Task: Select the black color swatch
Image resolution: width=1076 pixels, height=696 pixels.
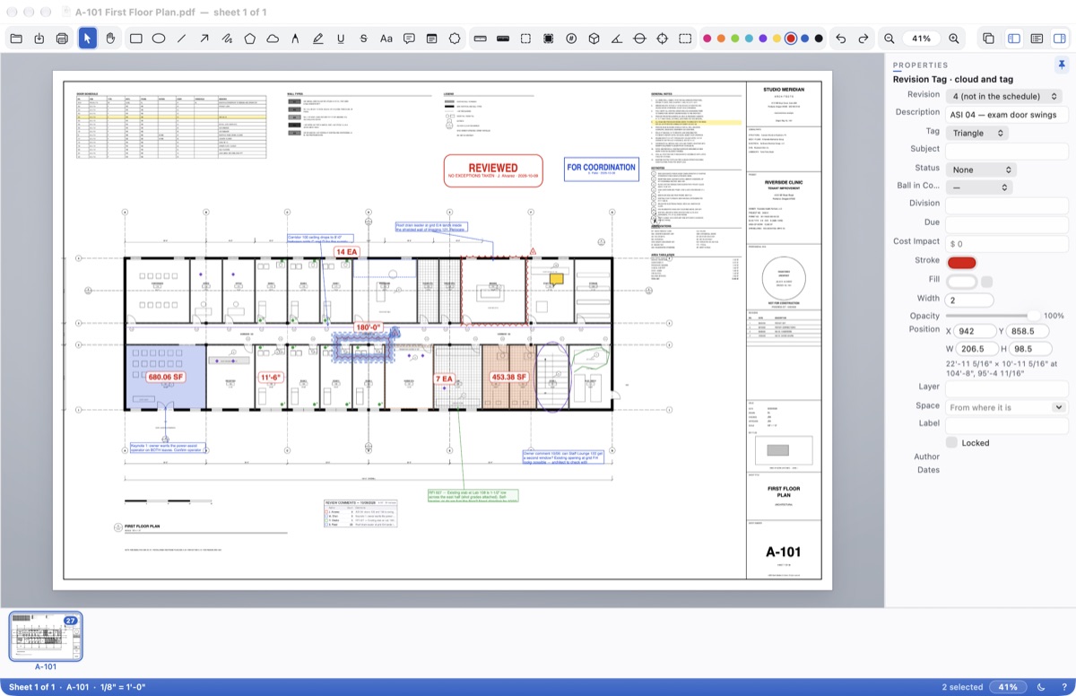Action: point(819,39)
